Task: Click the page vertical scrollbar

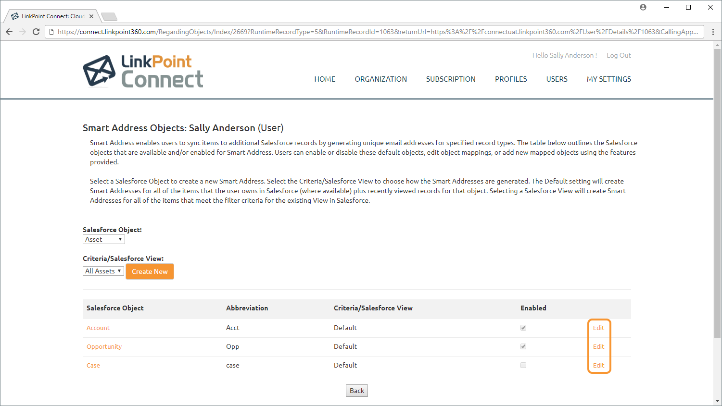Action: click(x=717, y=192)
